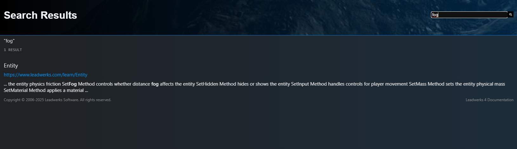Open the Leadwerks 4 Documentation footer link

click(x=489, y=100)
